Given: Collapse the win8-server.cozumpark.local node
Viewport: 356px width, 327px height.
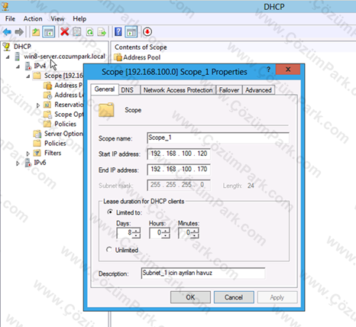Looking at the screenshot, I should pyautogui.click(x=8, y=57).
